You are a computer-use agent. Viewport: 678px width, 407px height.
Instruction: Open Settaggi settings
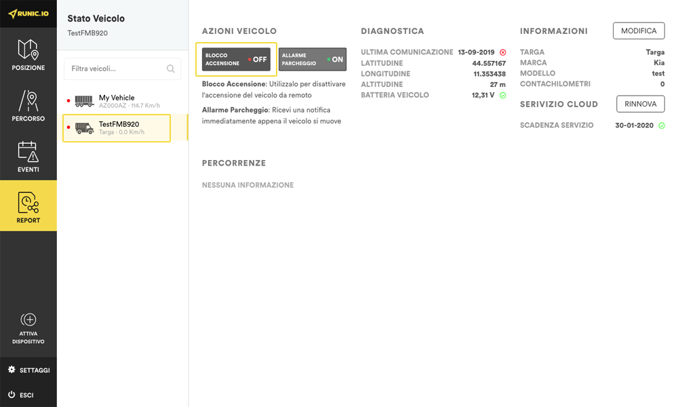click(28, 370)
